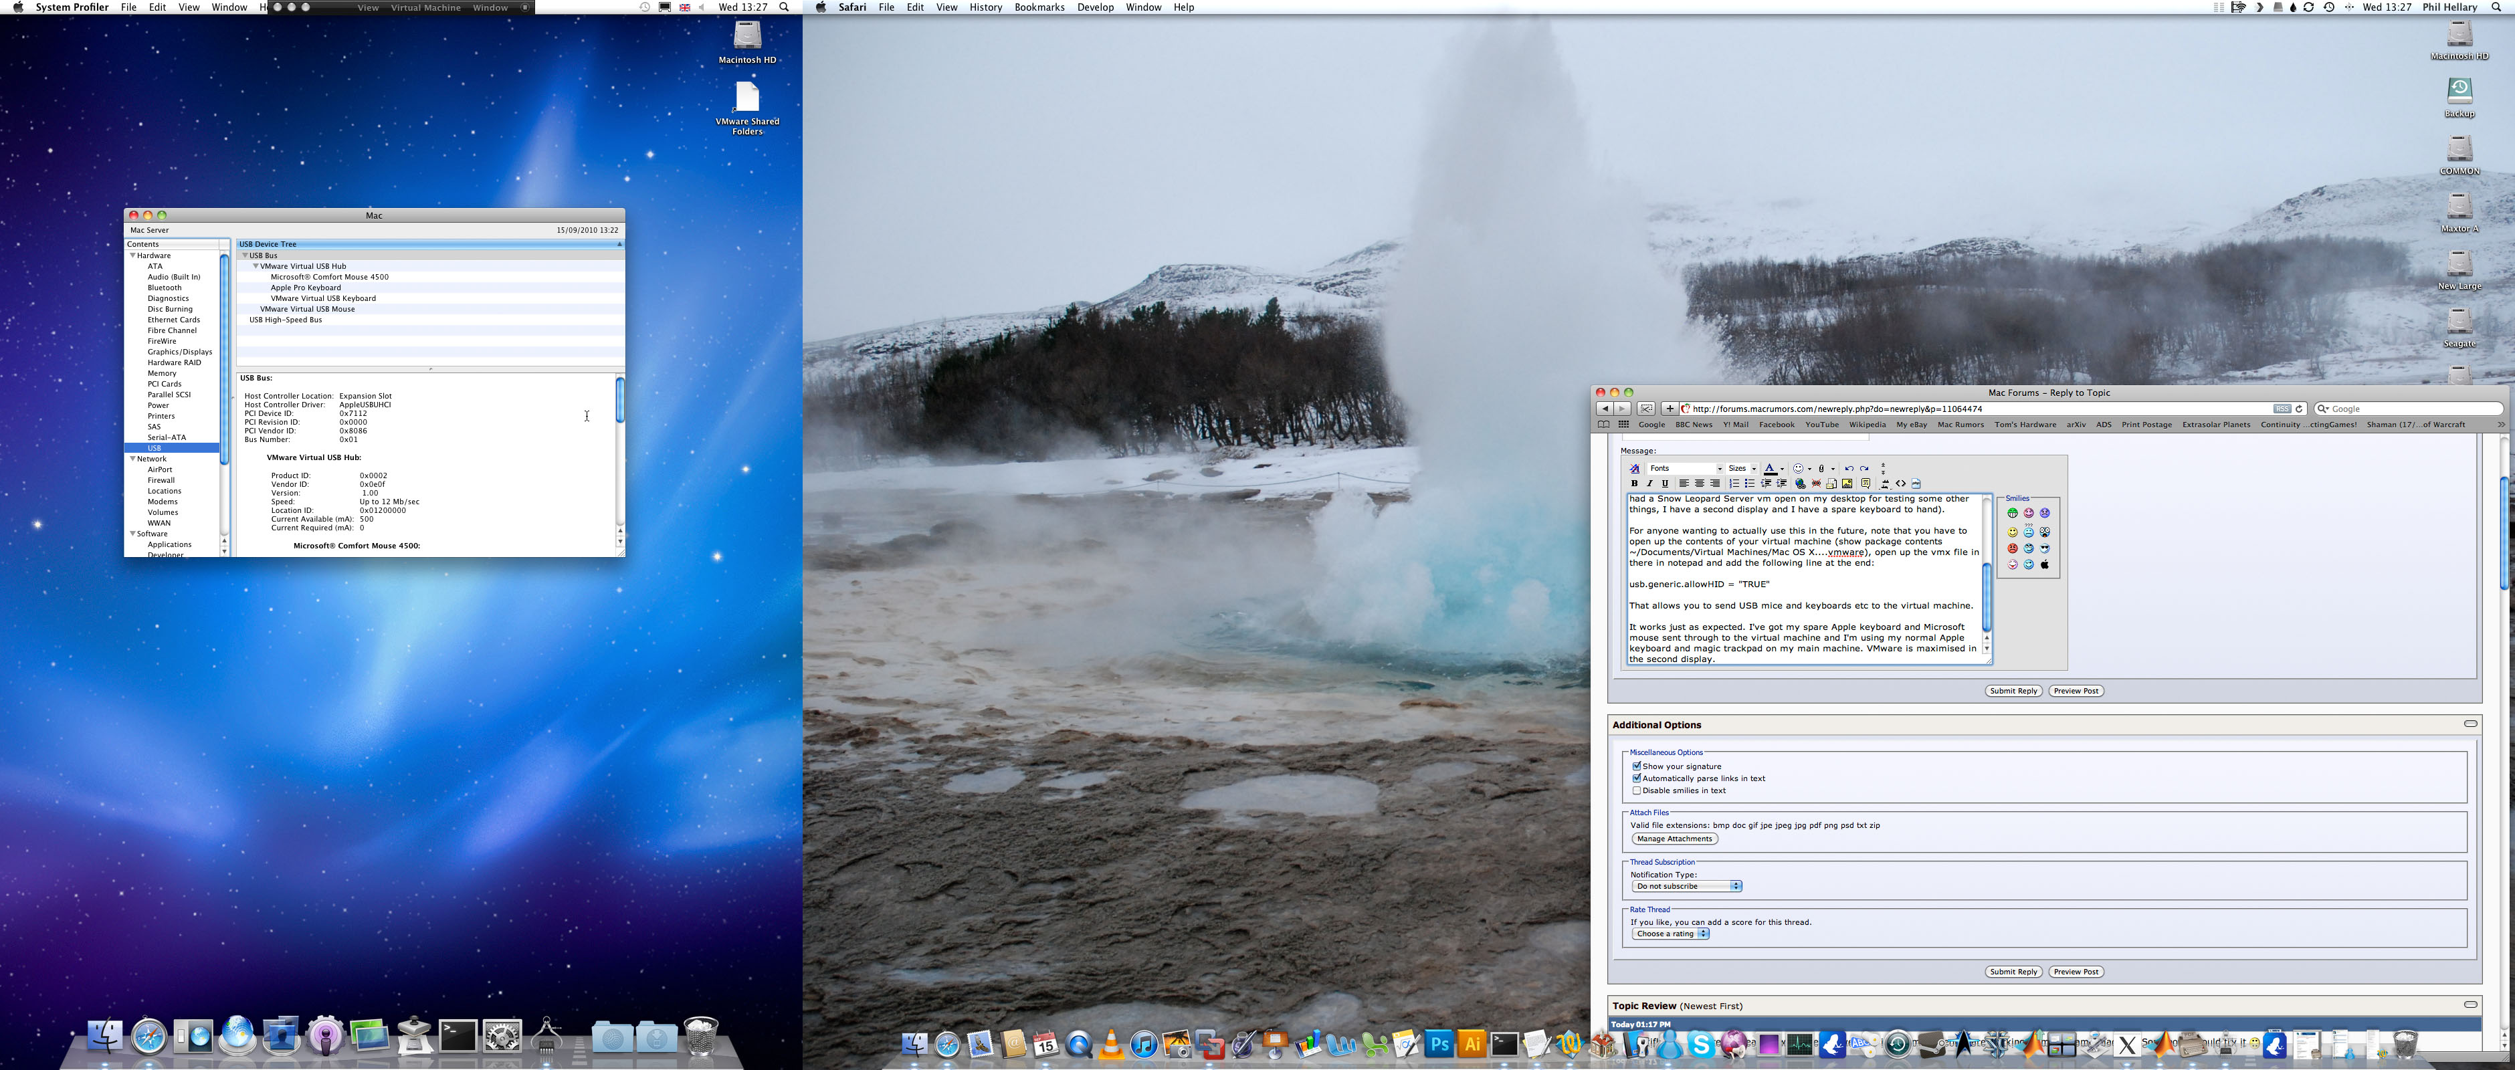The height and width of the screenshot is (1070, 2515).
Task: Enable Disable smilies in text
Action: coord(1637,790)
